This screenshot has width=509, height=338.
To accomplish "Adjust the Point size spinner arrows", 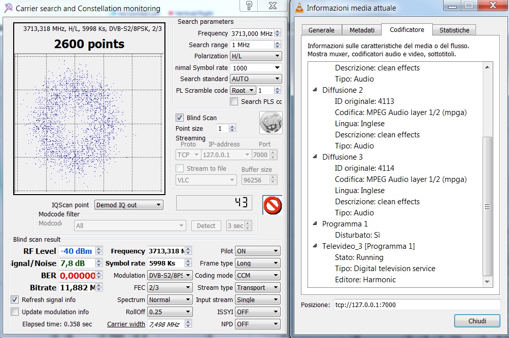I will tap(232, 128).
